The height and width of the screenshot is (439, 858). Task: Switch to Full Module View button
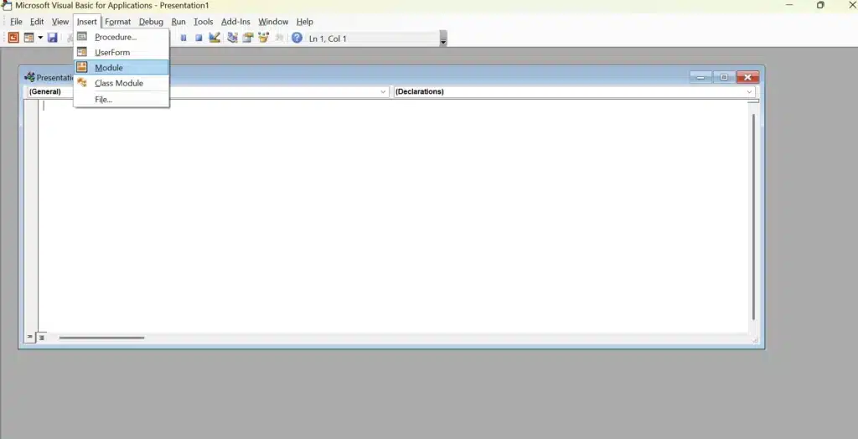click(41, 338)
